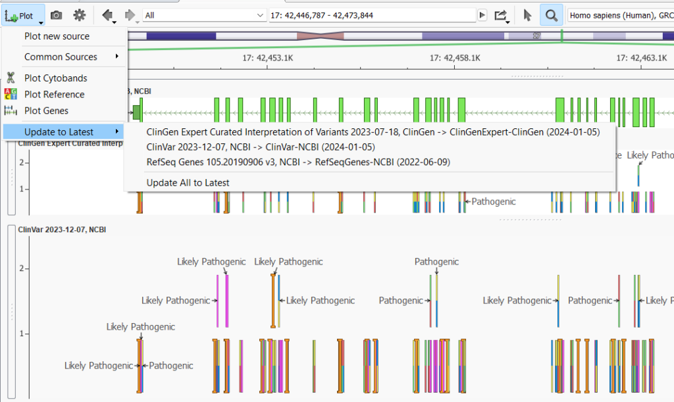The height and width of the screenshot is (402, 674).
Task: Edit the genomic region field 17: 42,446,787
Action: 373,16
